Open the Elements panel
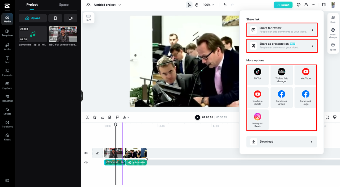 [x=7, y=73]
